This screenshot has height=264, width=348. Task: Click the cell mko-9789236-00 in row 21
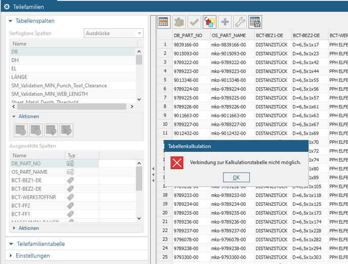click(232, 222)
